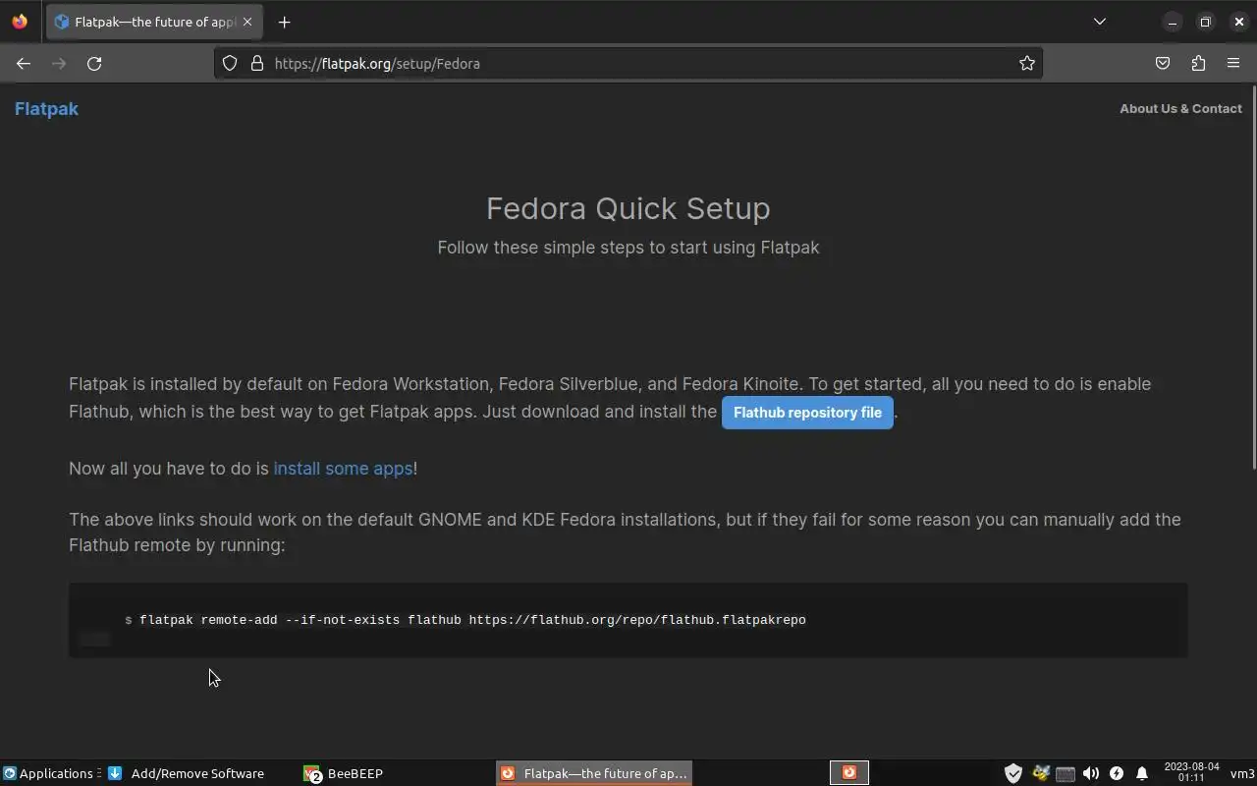Viewport: 1257px width, 786px height.
Task: Click the second Firefox taskbar button
Action: click(x=849, y=773)
